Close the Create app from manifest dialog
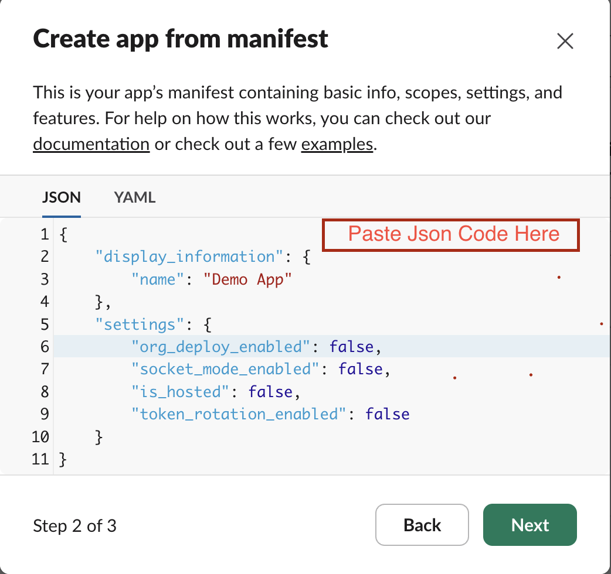The width and height of the screenshot is (611, 574). click(565, 41)
